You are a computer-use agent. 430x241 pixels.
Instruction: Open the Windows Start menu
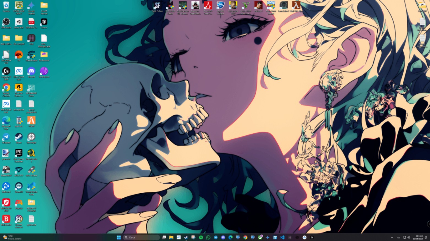[119, 237]
